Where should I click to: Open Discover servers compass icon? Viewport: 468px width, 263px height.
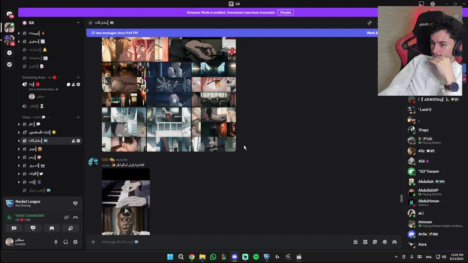(10, 64)
